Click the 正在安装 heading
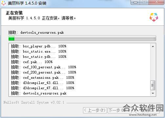Viewport: 165px width, 118px height. 14,13
